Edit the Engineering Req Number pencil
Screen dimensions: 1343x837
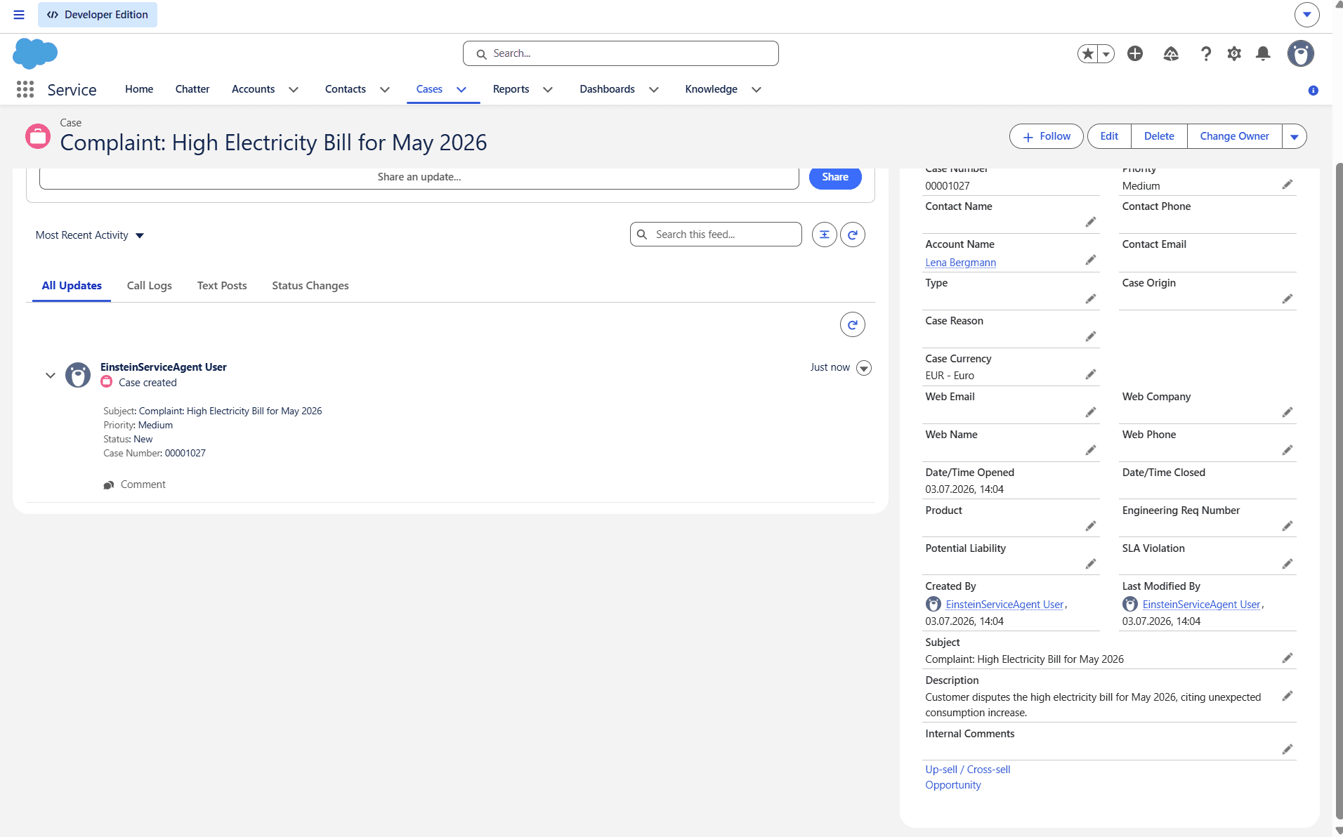coord(1287,527)
